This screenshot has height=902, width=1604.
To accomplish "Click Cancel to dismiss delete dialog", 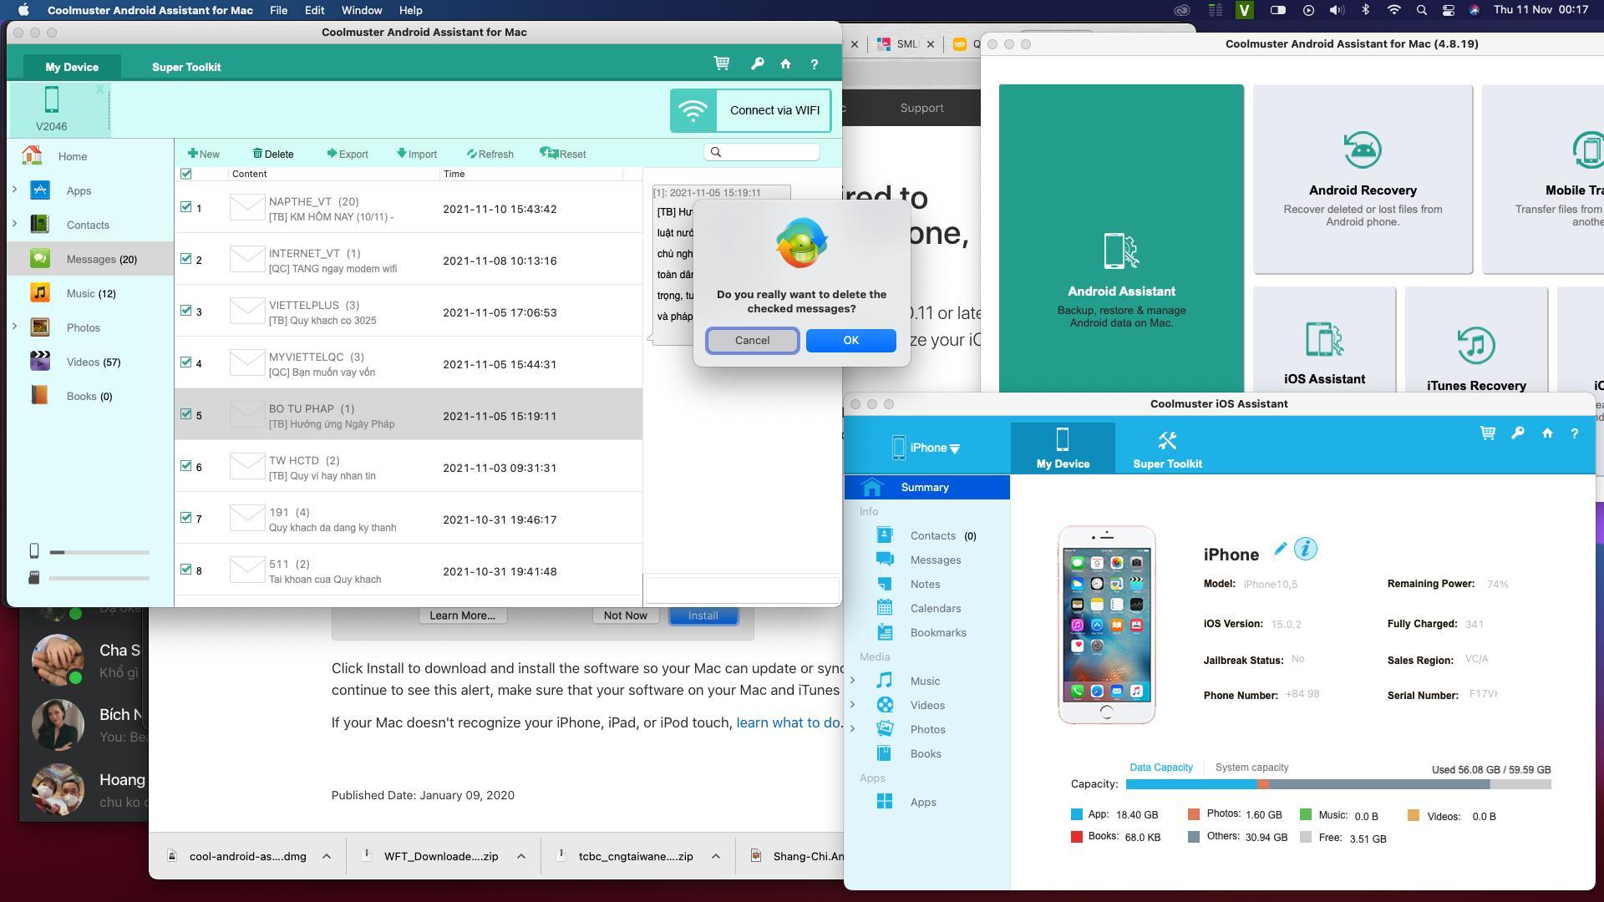I will tap(751, 339).
